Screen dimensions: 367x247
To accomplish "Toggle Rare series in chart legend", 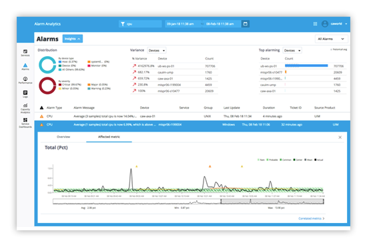I will [261, 160].
